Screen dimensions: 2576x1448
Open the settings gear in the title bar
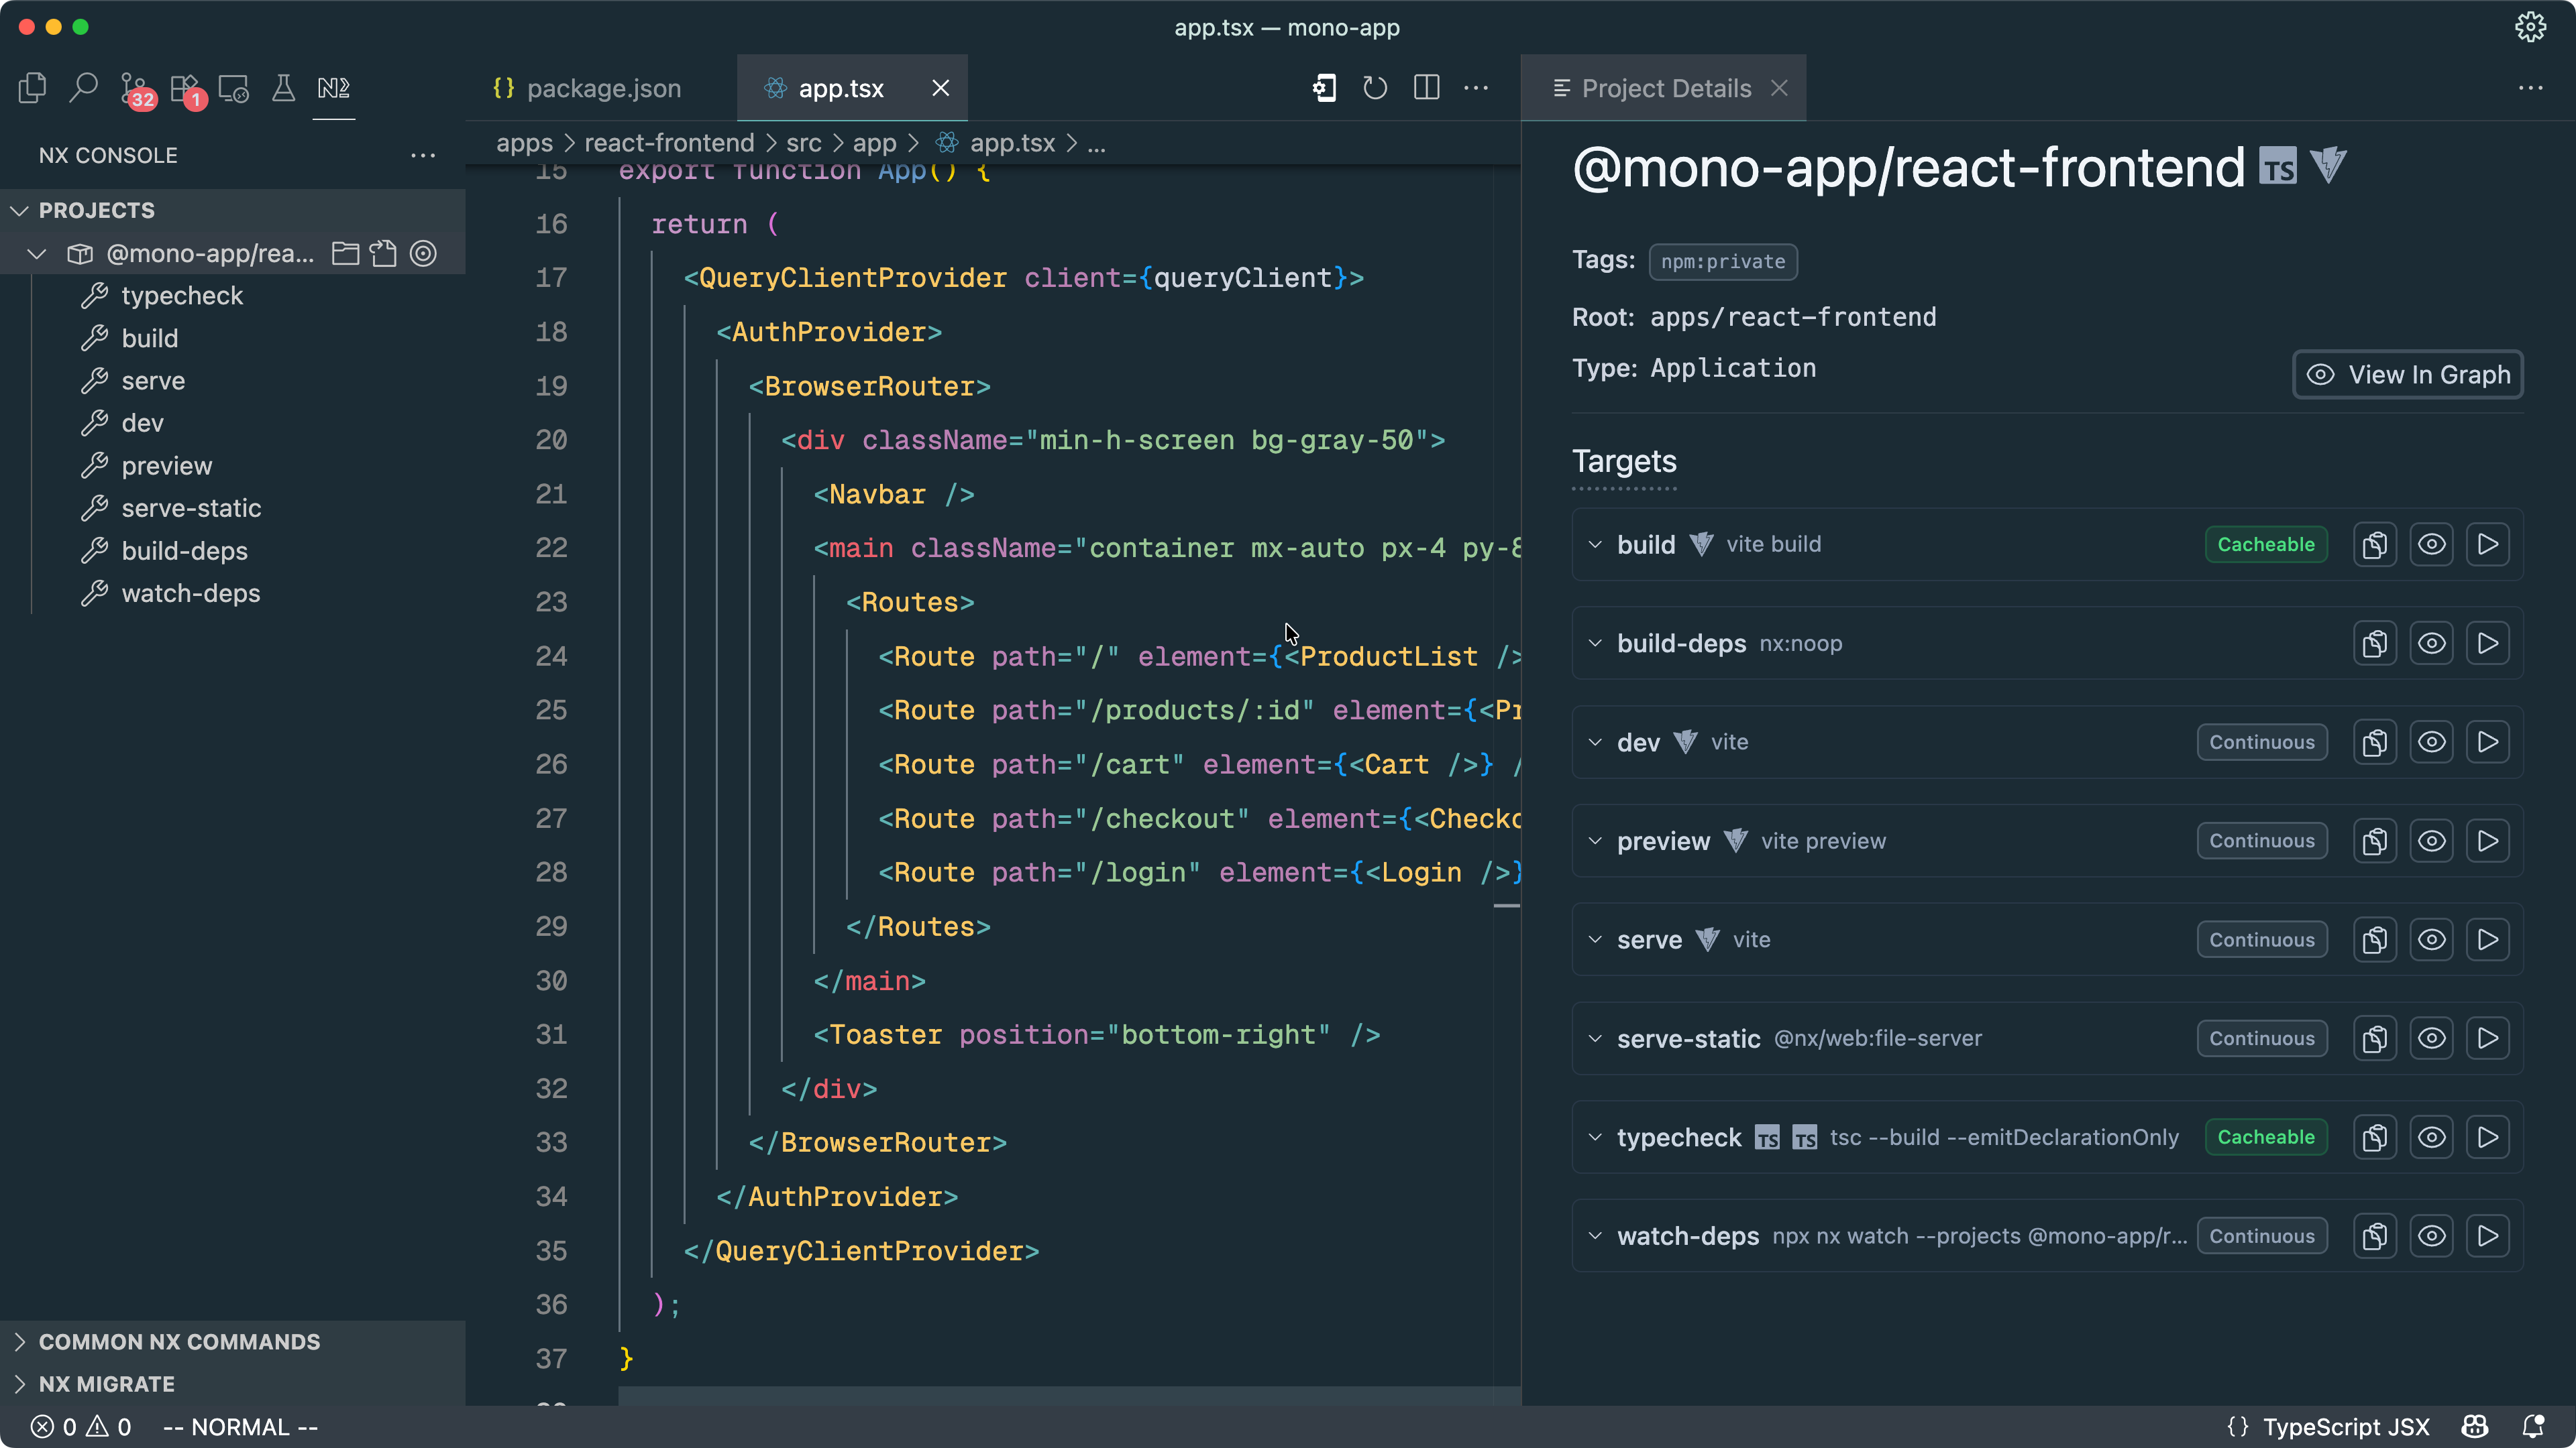(2530, 27)
